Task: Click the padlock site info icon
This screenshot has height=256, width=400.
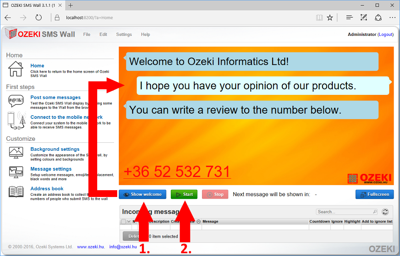Action: click(x=57, y=18)
